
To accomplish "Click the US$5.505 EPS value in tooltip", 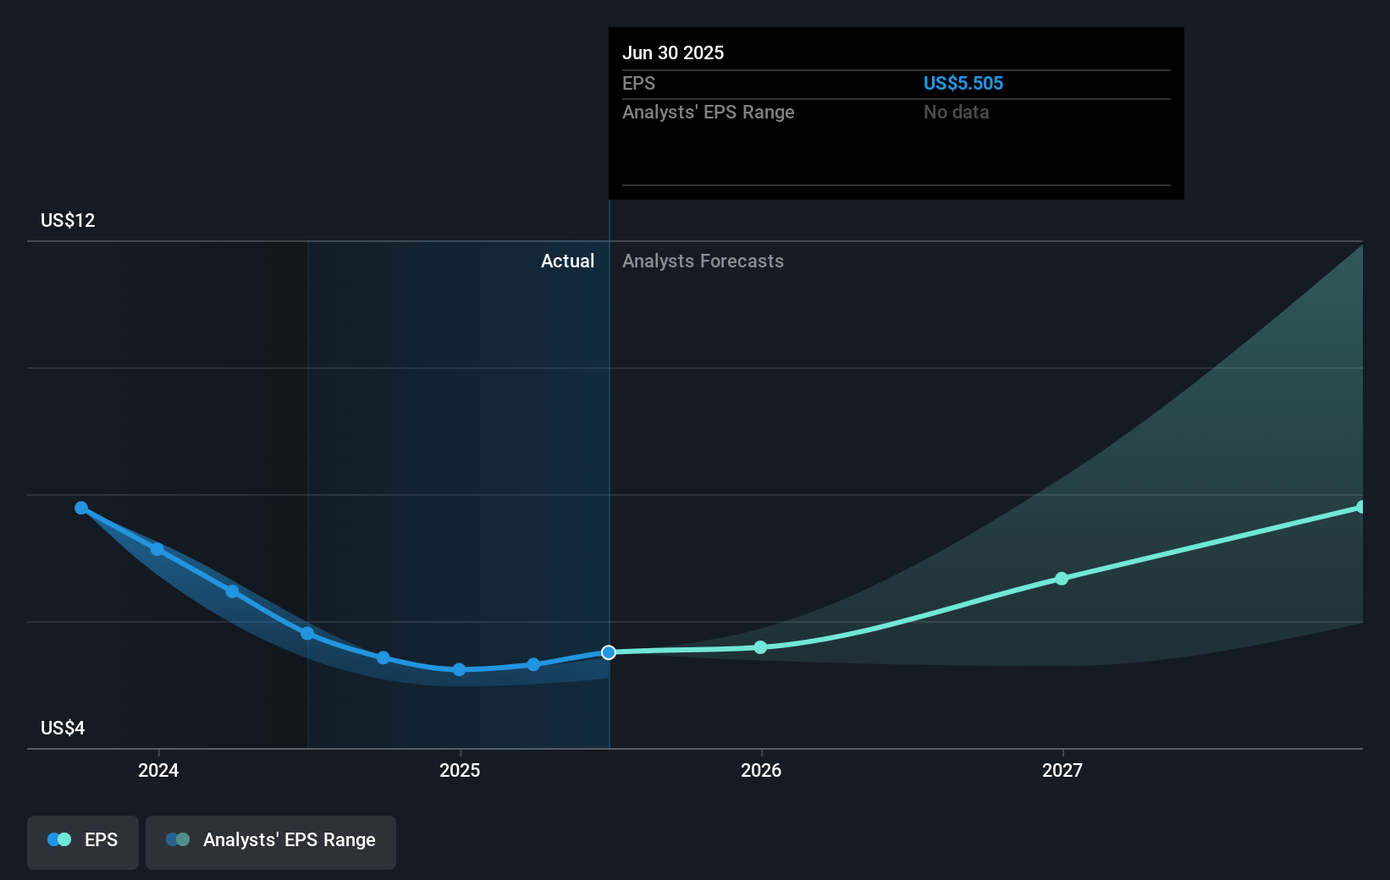I will click(x=963, y=83).
